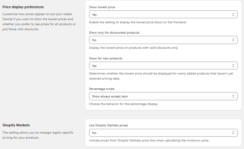The image size is (244, 149).
Task: Open Show only for discounted products select
Action: [x=163, y=40]
